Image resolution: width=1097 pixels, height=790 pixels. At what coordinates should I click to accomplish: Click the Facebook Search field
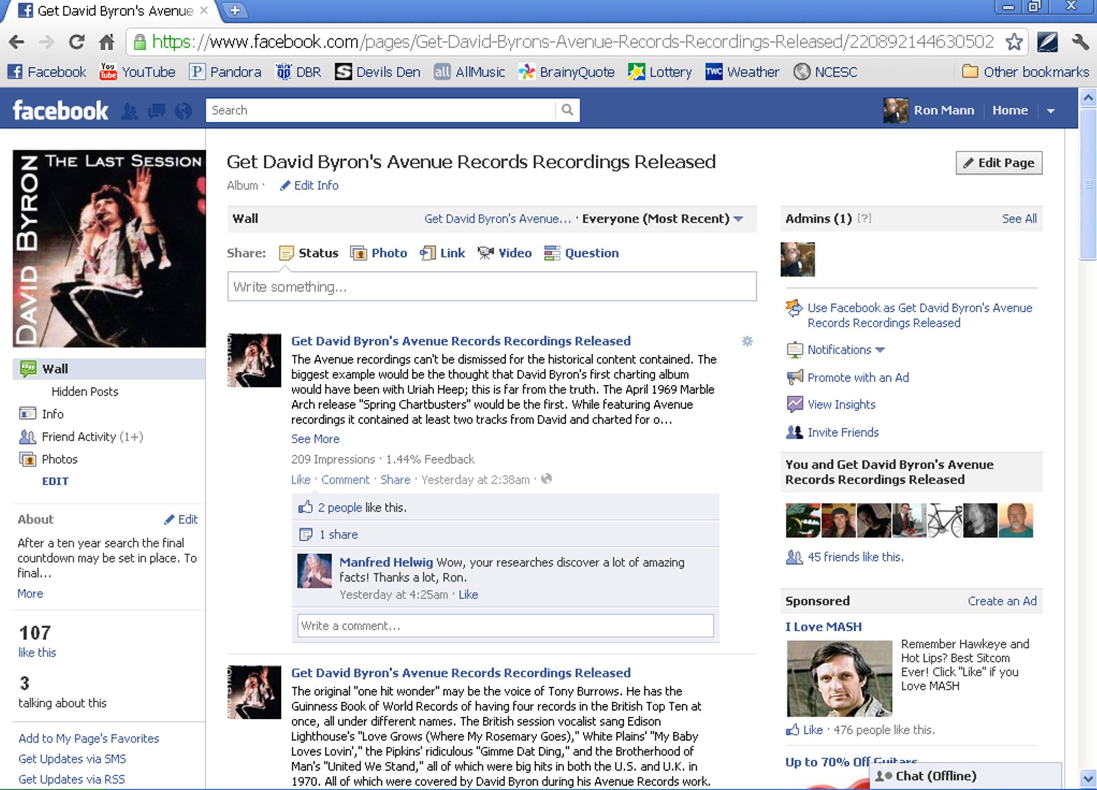pos(380,110)
